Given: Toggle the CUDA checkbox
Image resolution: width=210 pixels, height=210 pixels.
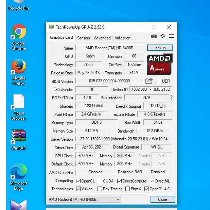Looking at the screenshot, I should point(100,181).
